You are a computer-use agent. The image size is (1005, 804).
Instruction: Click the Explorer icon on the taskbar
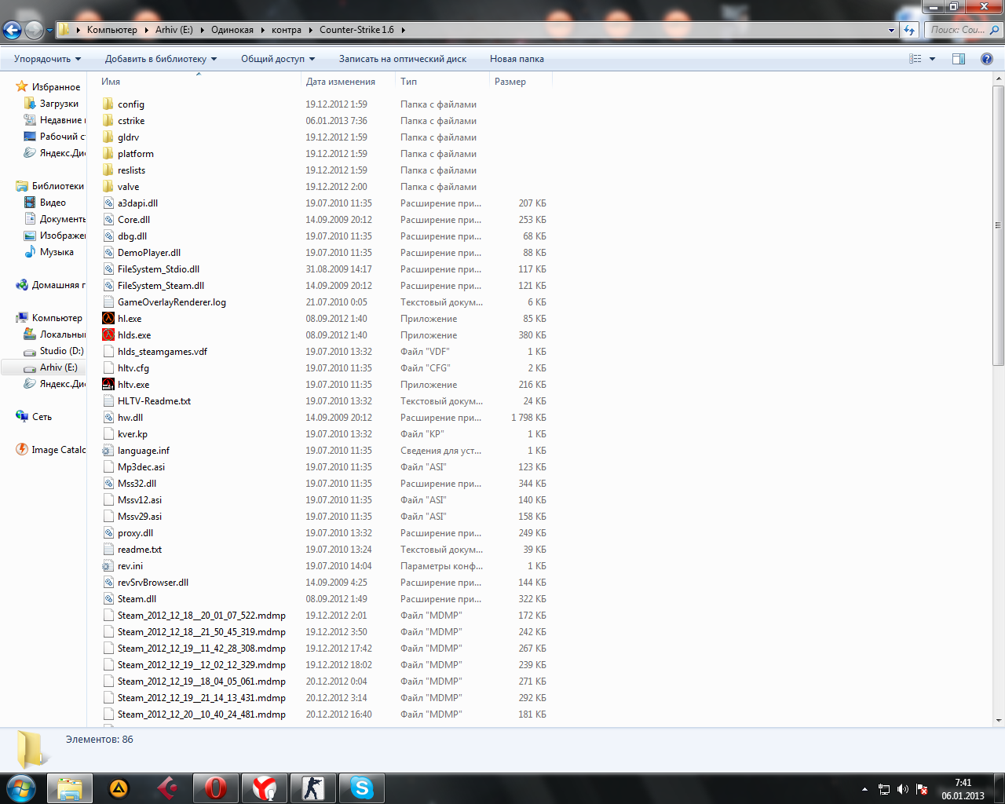tap(70, 788)
